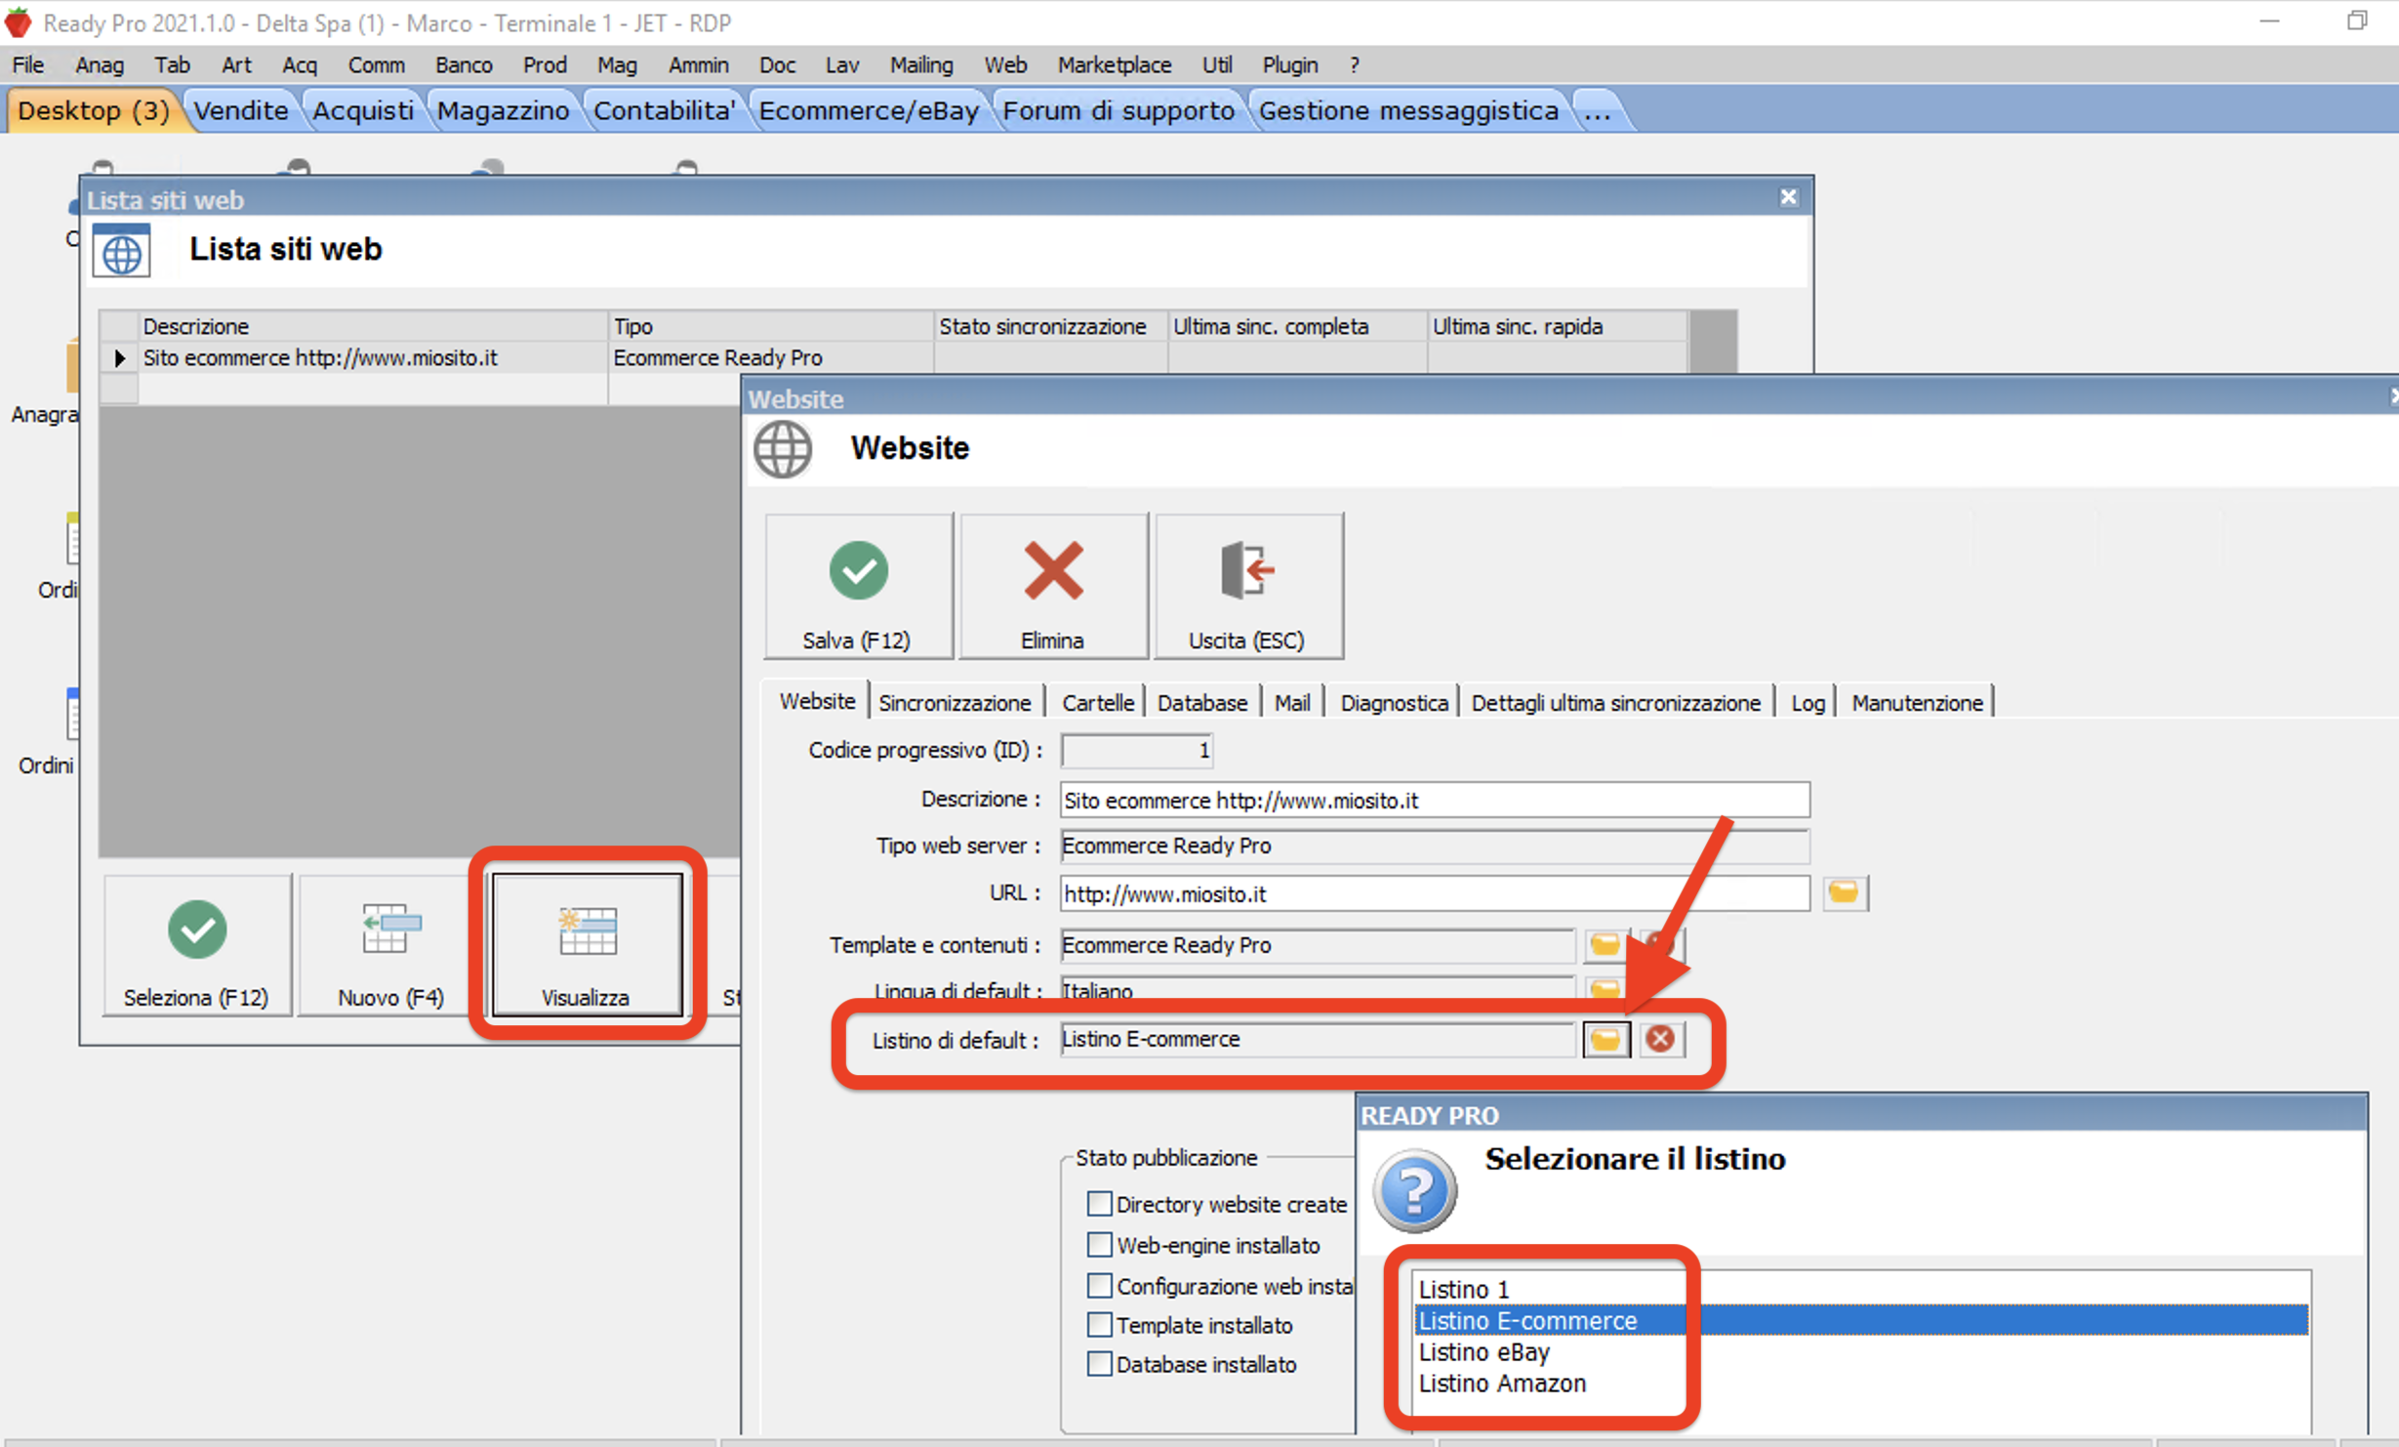Open the Mailing menu
Viewport: 2399px width, 1447px height.
(x=921, y=64)
